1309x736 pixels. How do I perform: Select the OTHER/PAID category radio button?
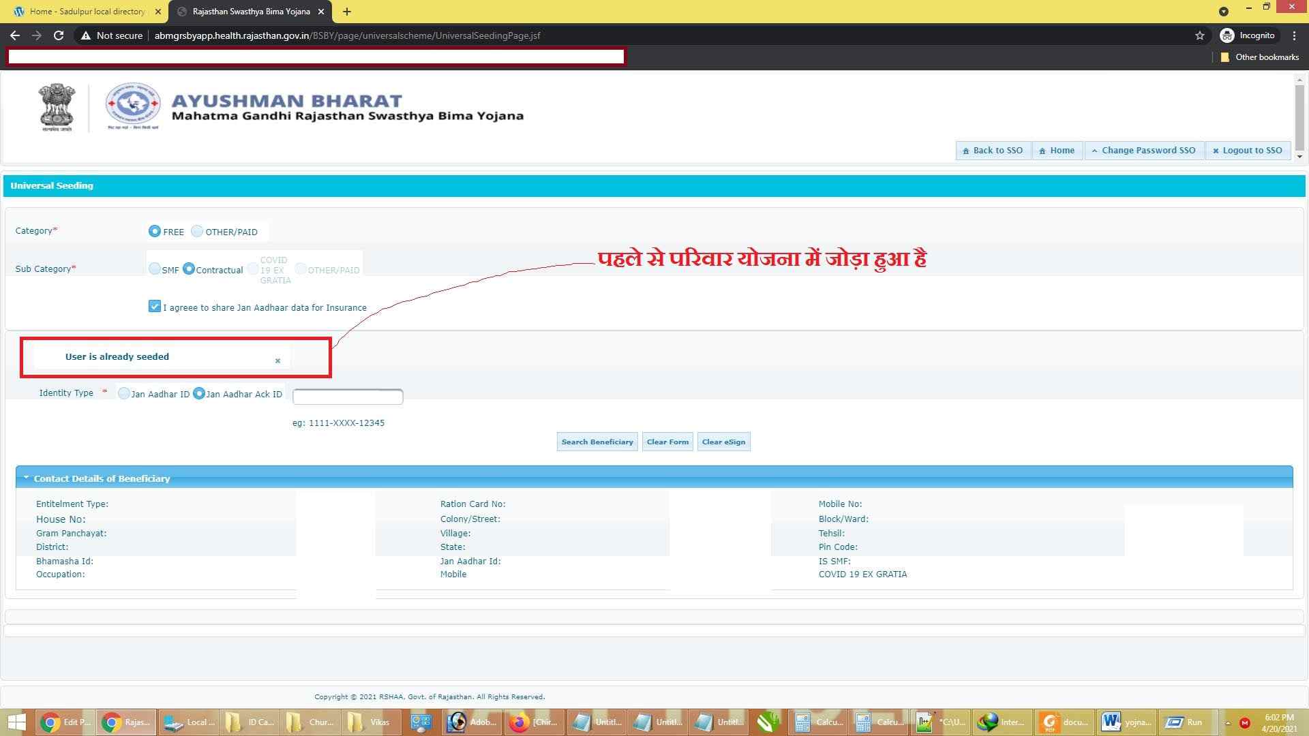(197, 231)
